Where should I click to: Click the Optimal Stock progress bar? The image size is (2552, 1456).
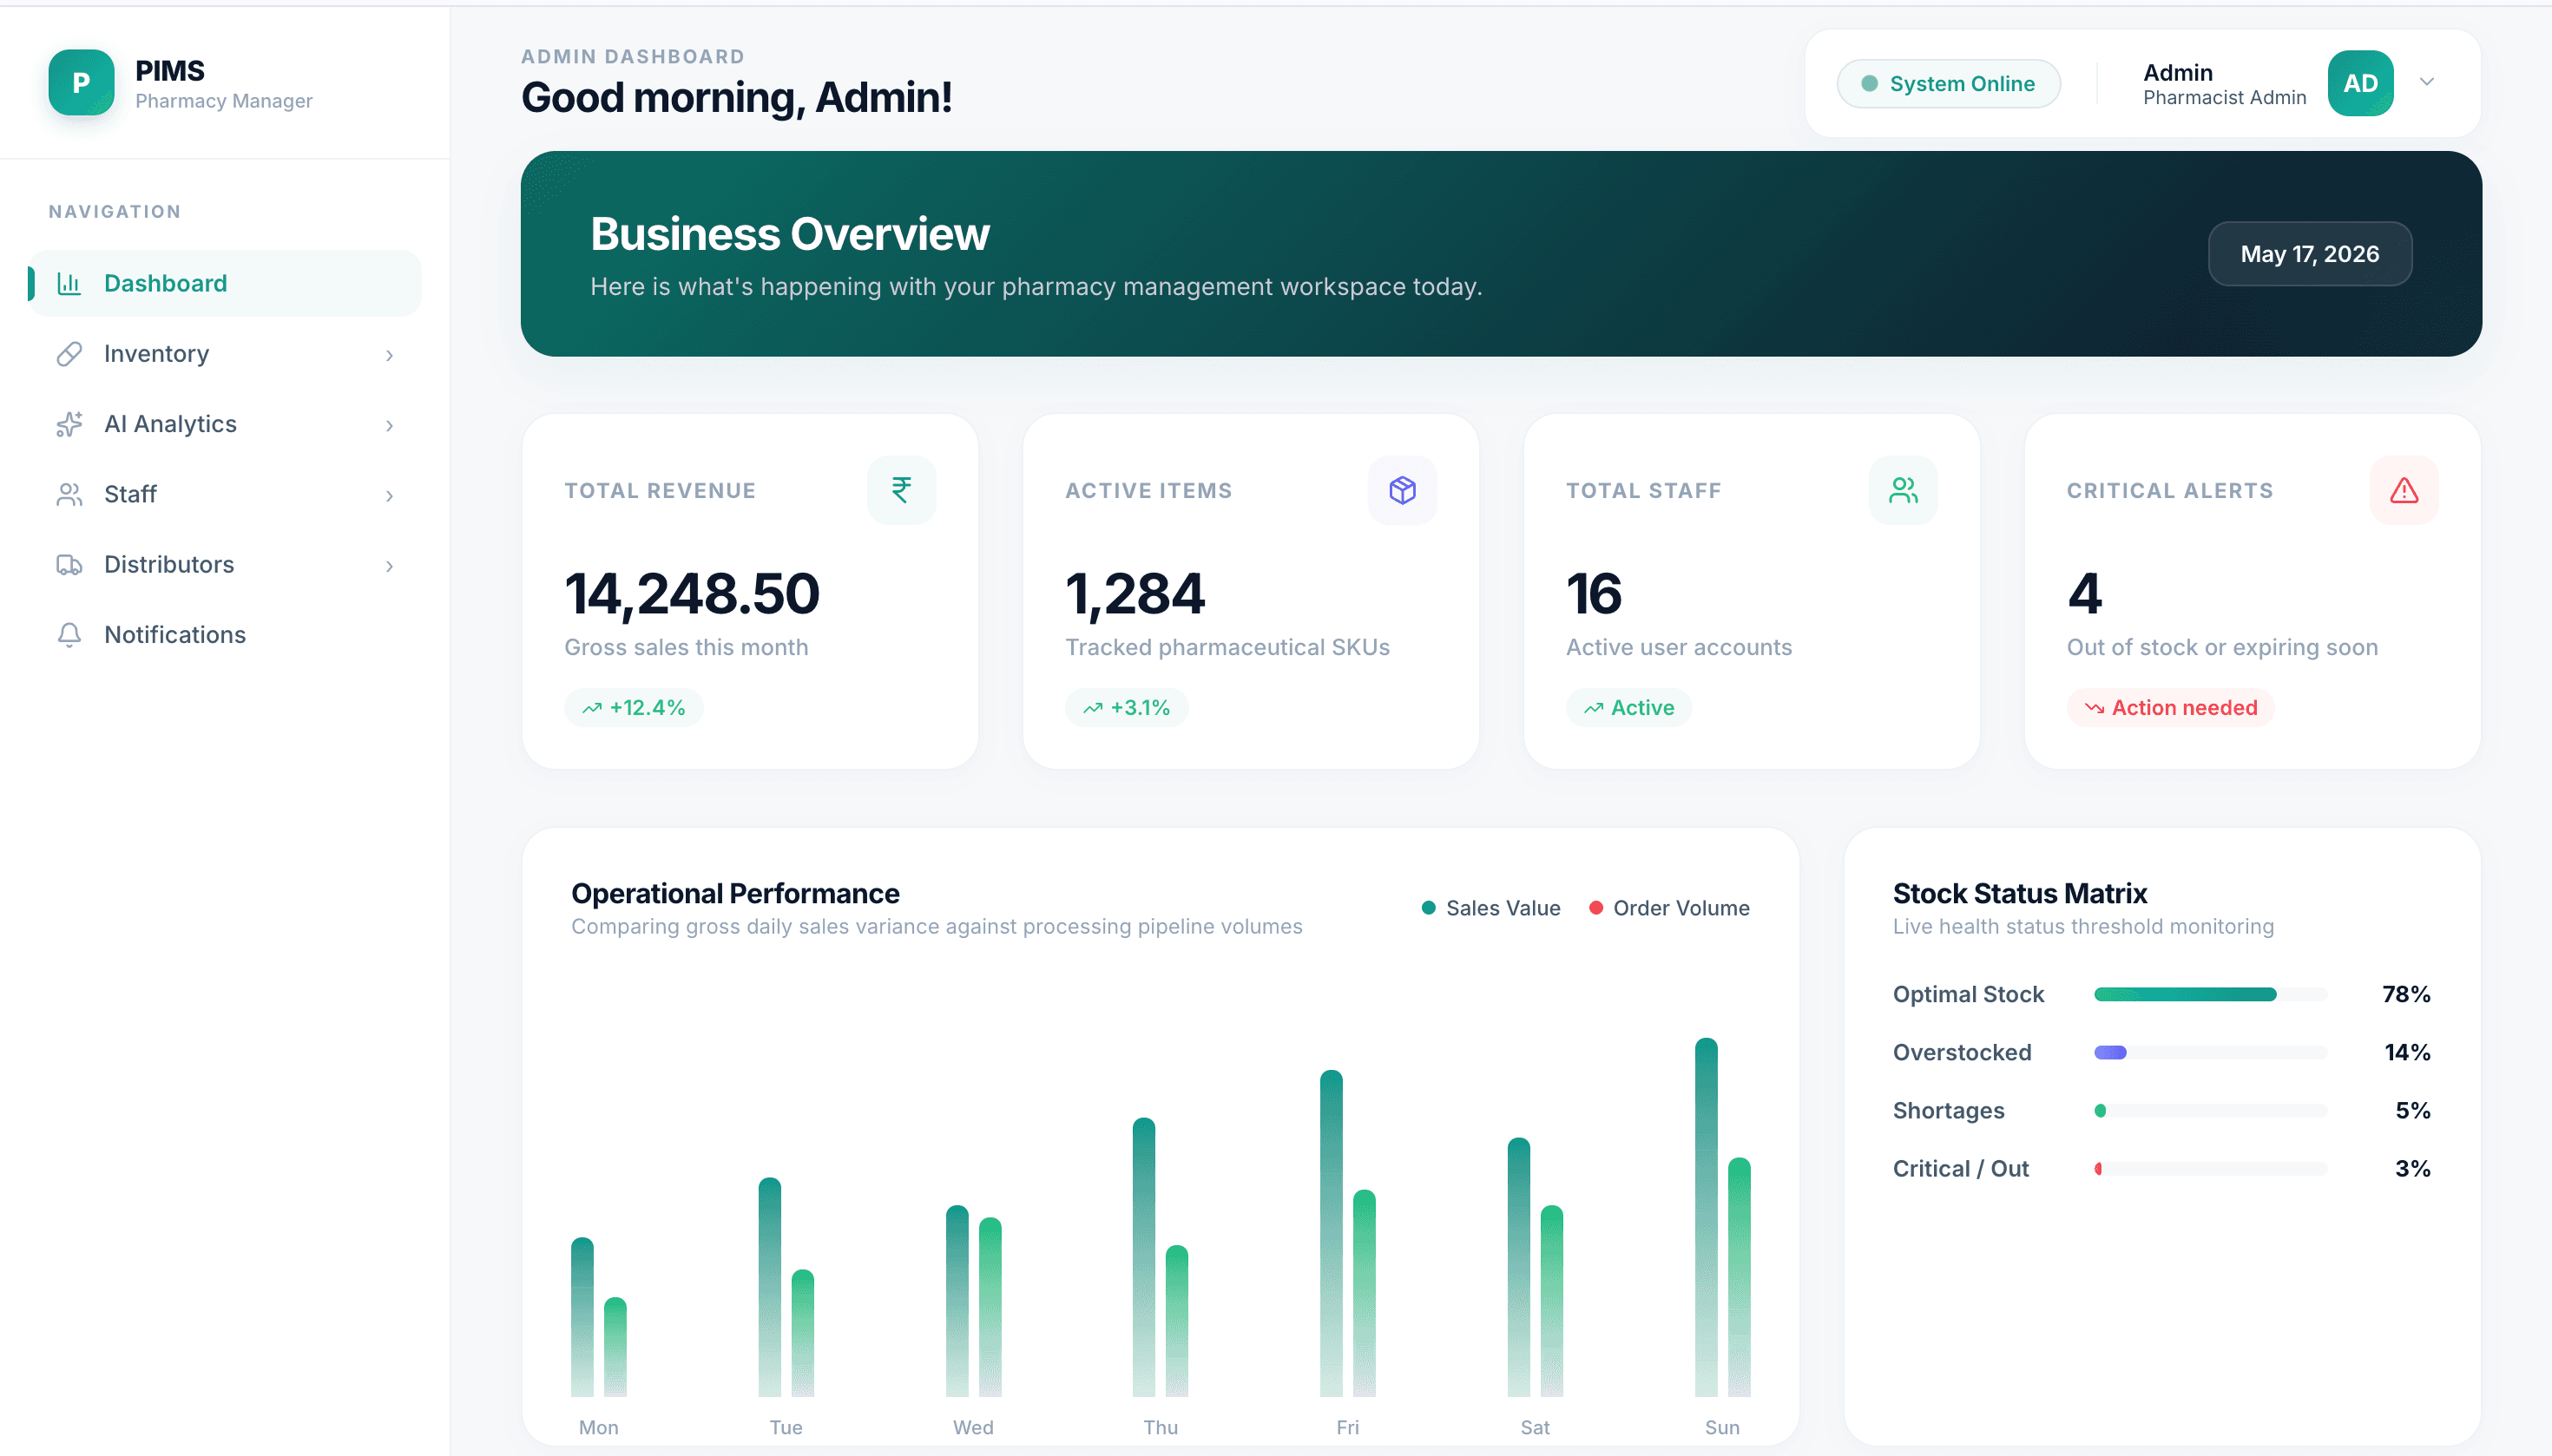coord(2210,994)
